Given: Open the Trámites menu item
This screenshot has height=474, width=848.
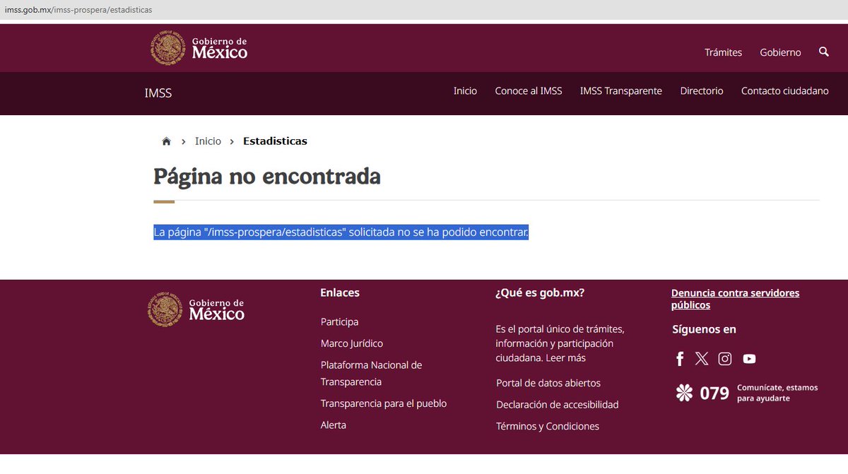Looking at the screenshot, I should [x=723, y=52].
